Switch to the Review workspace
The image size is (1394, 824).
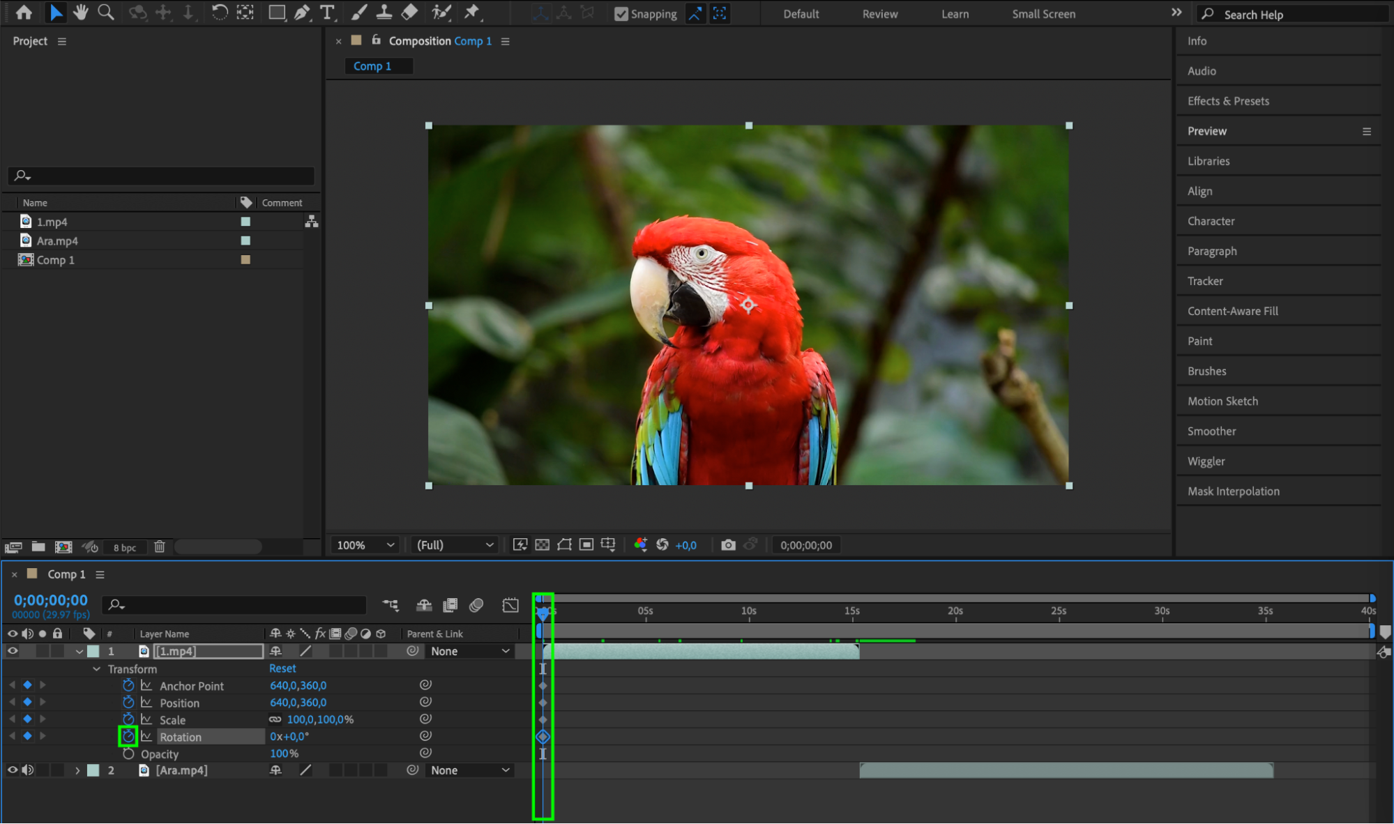pos(880,14)
